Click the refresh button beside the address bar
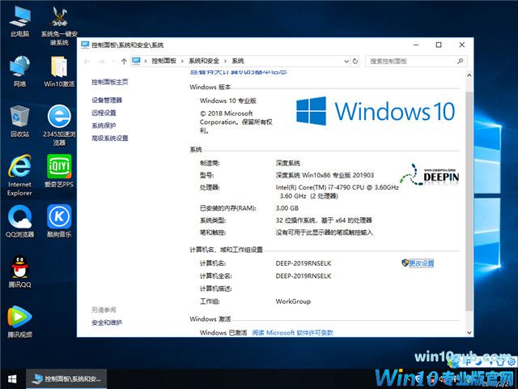 coord(355,62)
